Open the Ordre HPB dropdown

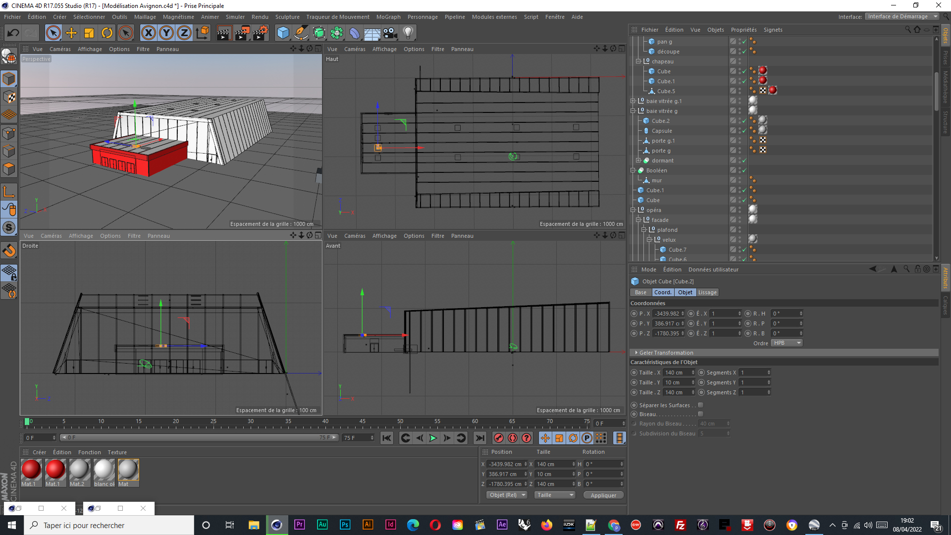(x=786, y=343)
